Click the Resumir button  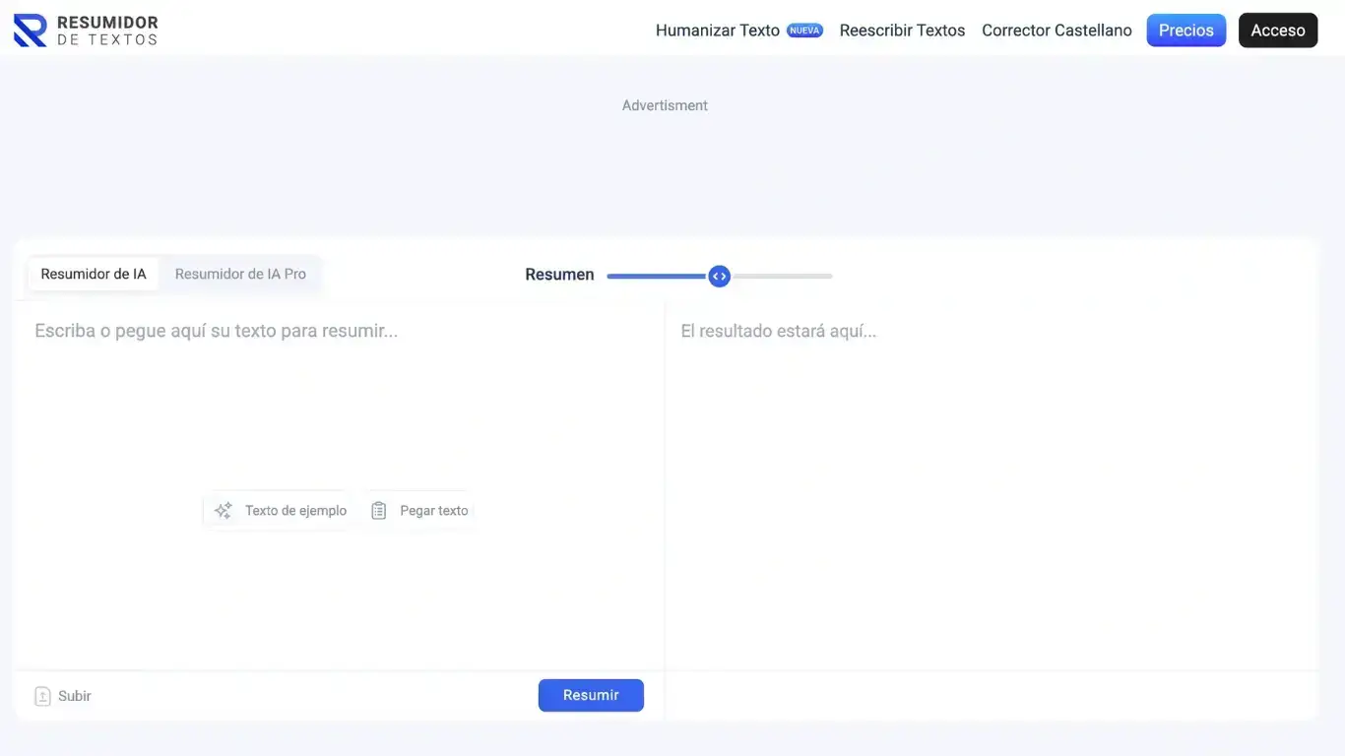point(591,695)
